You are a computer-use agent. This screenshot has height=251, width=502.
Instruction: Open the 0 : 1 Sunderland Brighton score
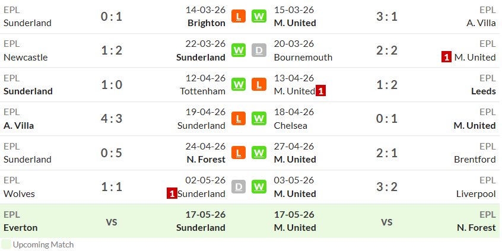pos(112,17)
